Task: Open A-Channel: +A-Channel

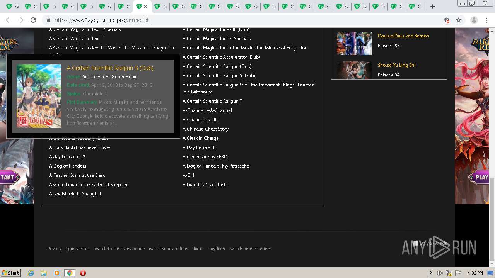Action: 207,110
